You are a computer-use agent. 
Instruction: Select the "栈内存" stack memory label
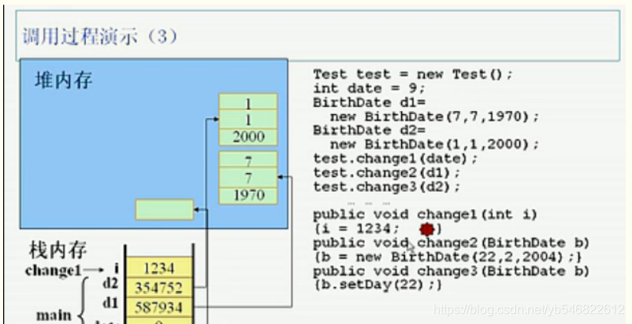(x=58, y=250)
